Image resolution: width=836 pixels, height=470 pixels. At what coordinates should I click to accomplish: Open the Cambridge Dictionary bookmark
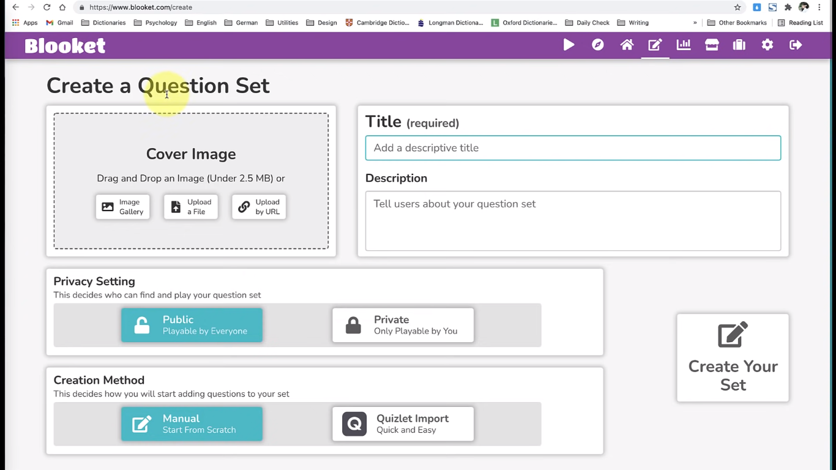(377, 23)
